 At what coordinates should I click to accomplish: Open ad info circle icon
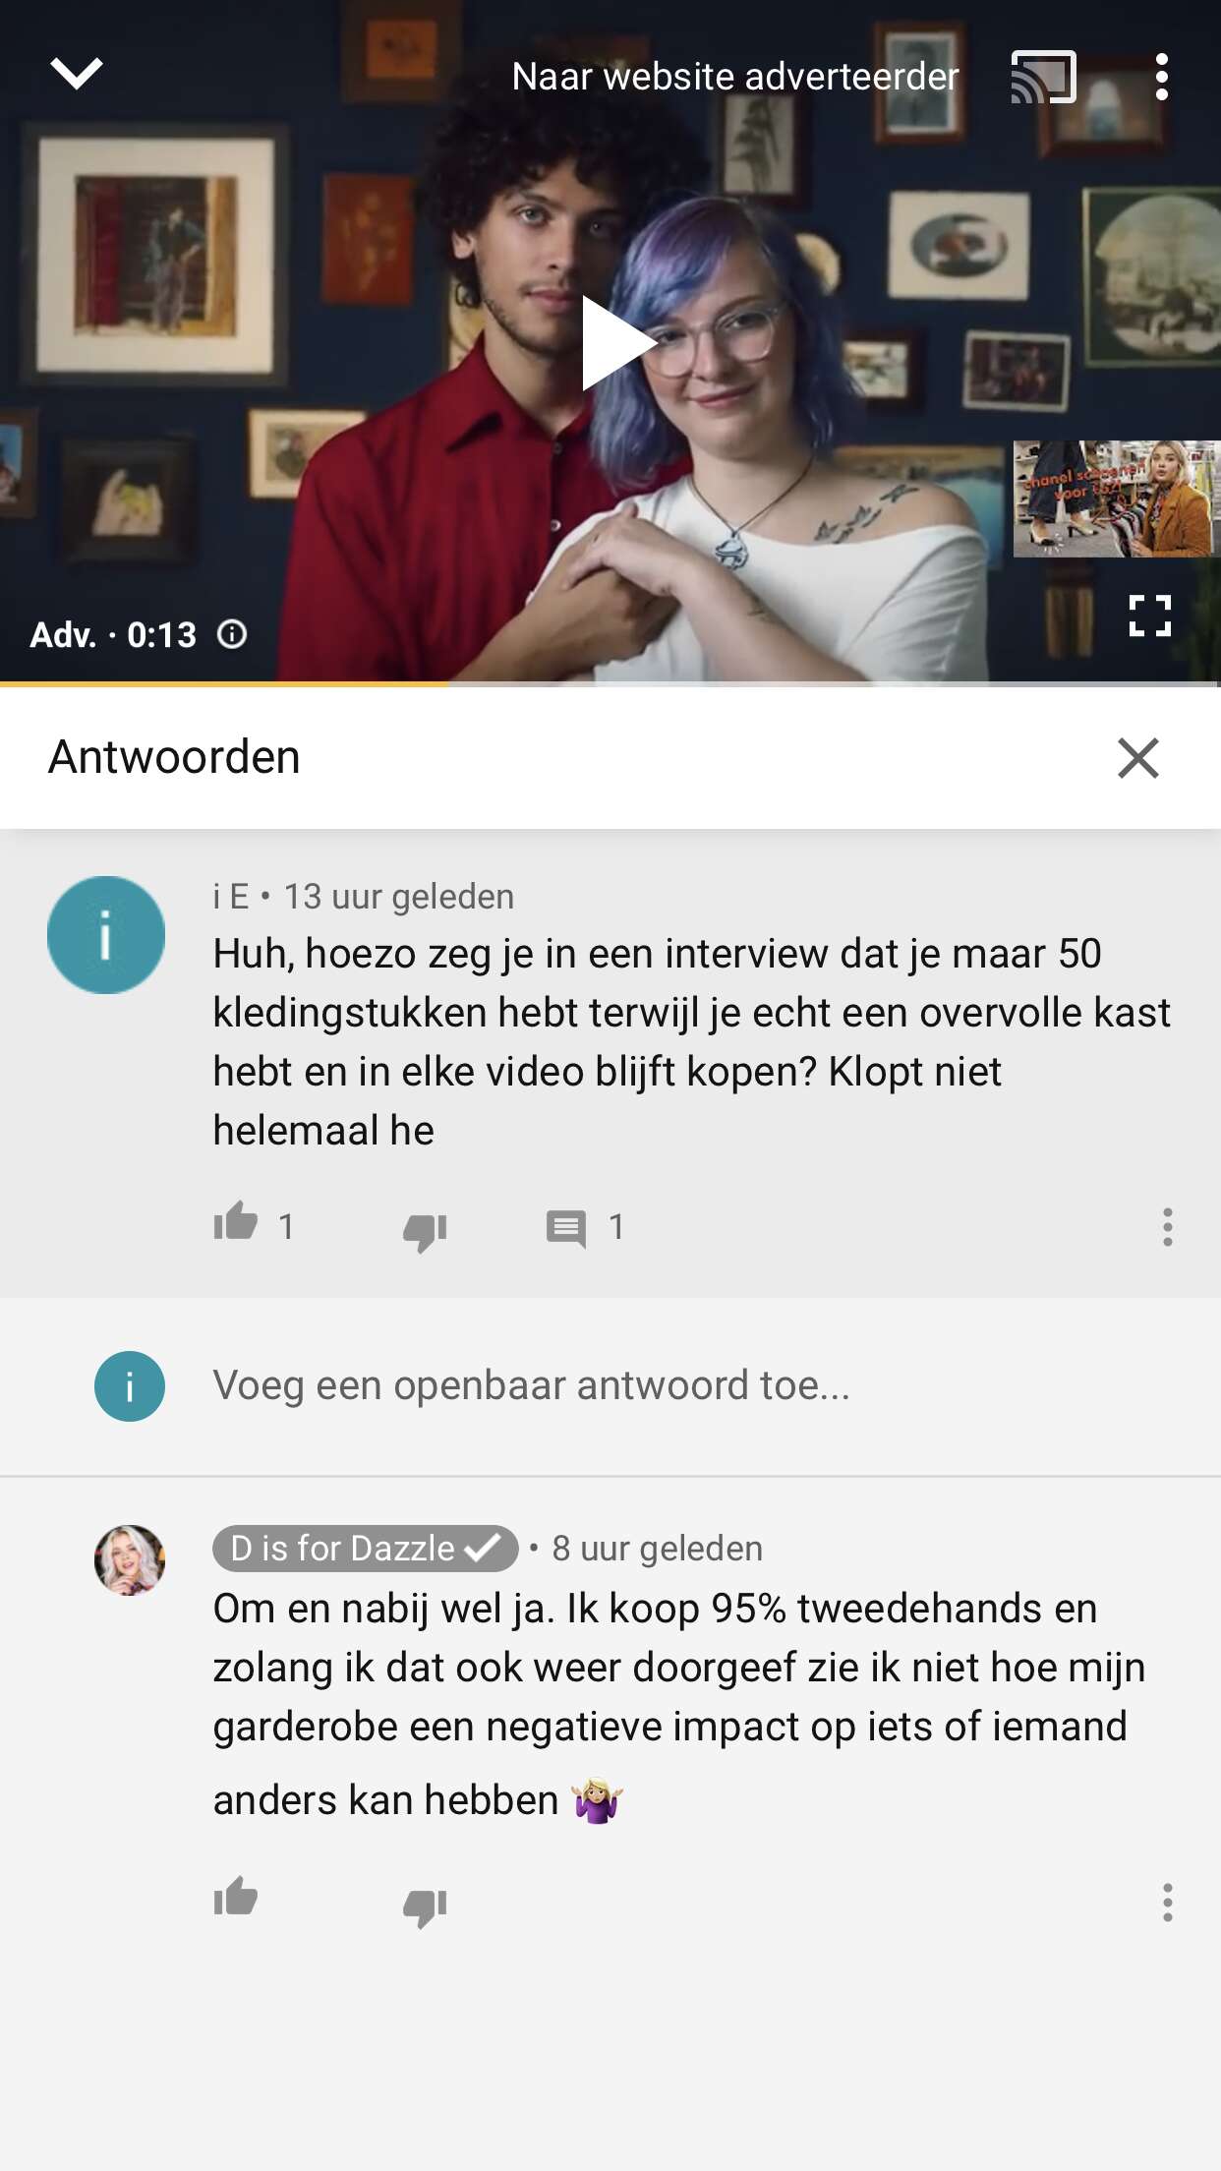coord(232,634)
